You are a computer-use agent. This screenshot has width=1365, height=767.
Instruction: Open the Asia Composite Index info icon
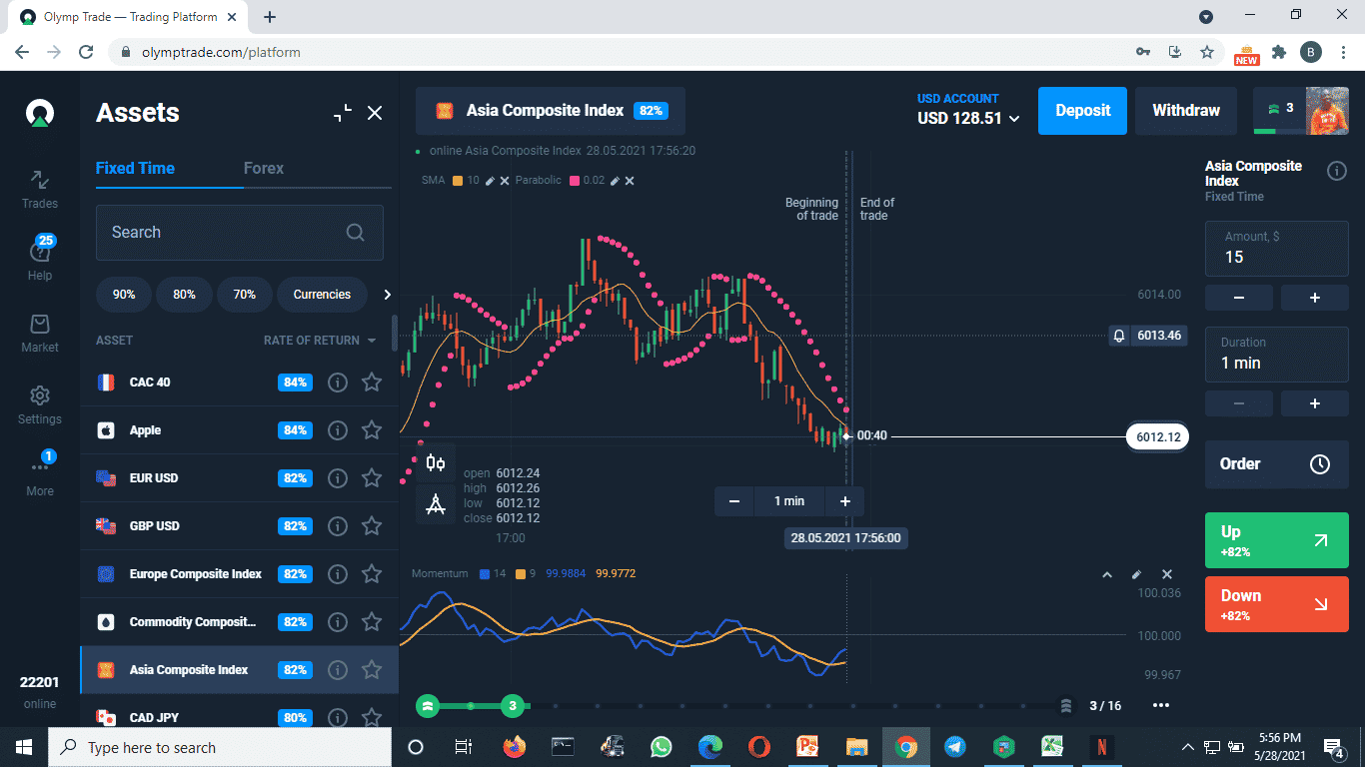[x=1336, y=171]
